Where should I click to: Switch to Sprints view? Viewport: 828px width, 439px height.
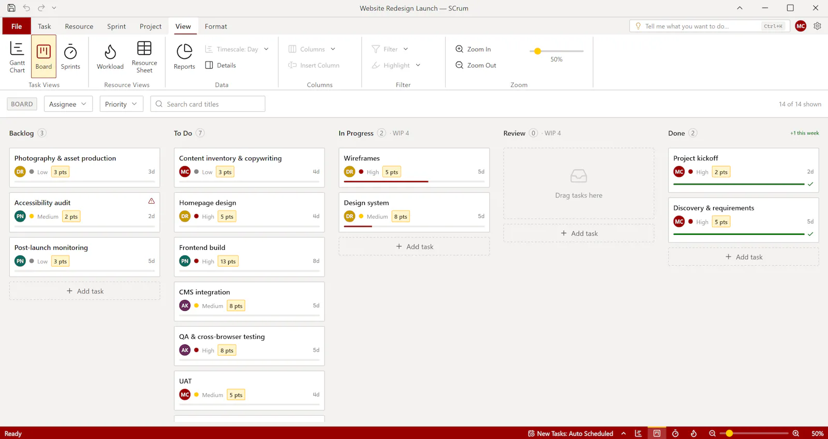pos(70,56)
